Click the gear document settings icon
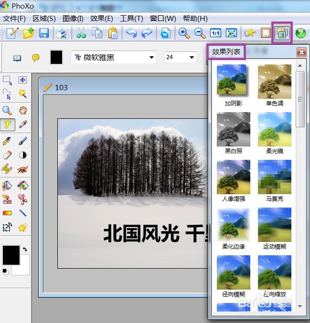The width and height of the screenshot is (310, 323). tap(165, 33)
